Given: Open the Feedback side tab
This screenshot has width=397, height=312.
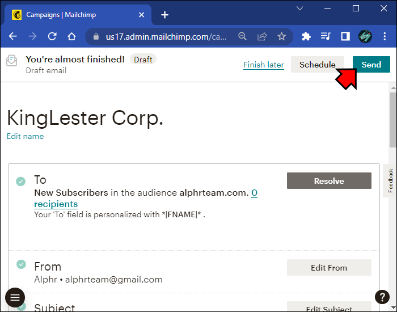Looking at the screenshot, I should (390, 180).
